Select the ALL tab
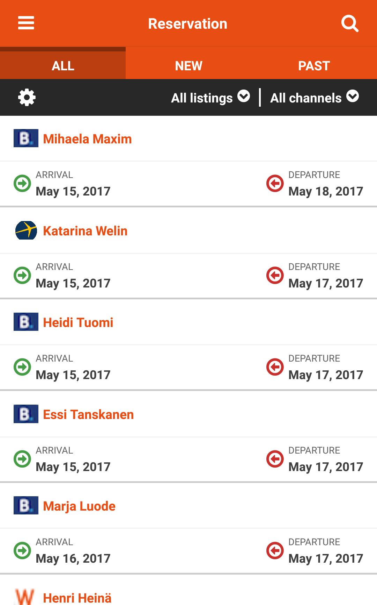The height and width of the screenshot is (605, 377). [x=63, y=66]
